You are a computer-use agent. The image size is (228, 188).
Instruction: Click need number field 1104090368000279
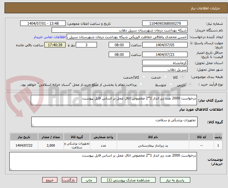[x=165, y=24]
